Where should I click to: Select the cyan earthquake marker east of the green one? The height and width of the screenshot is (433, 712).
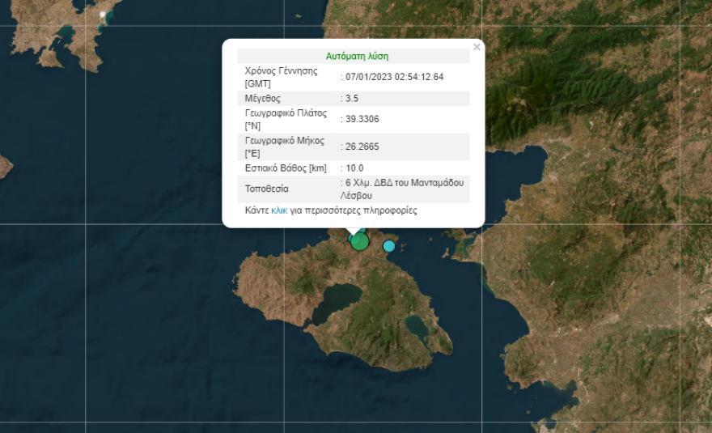pyautogui.click(x=389, y=245)
